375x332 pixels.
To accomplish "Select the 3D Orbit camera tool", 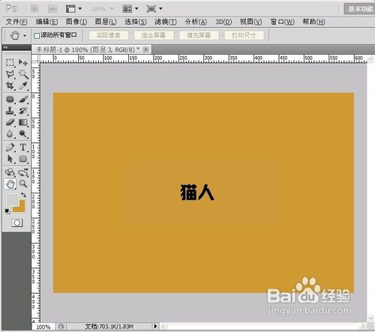I will coord(23,172).
